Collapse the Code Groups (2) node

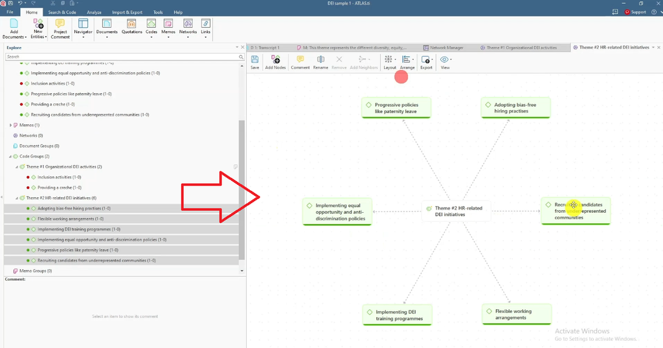[10, 157]
